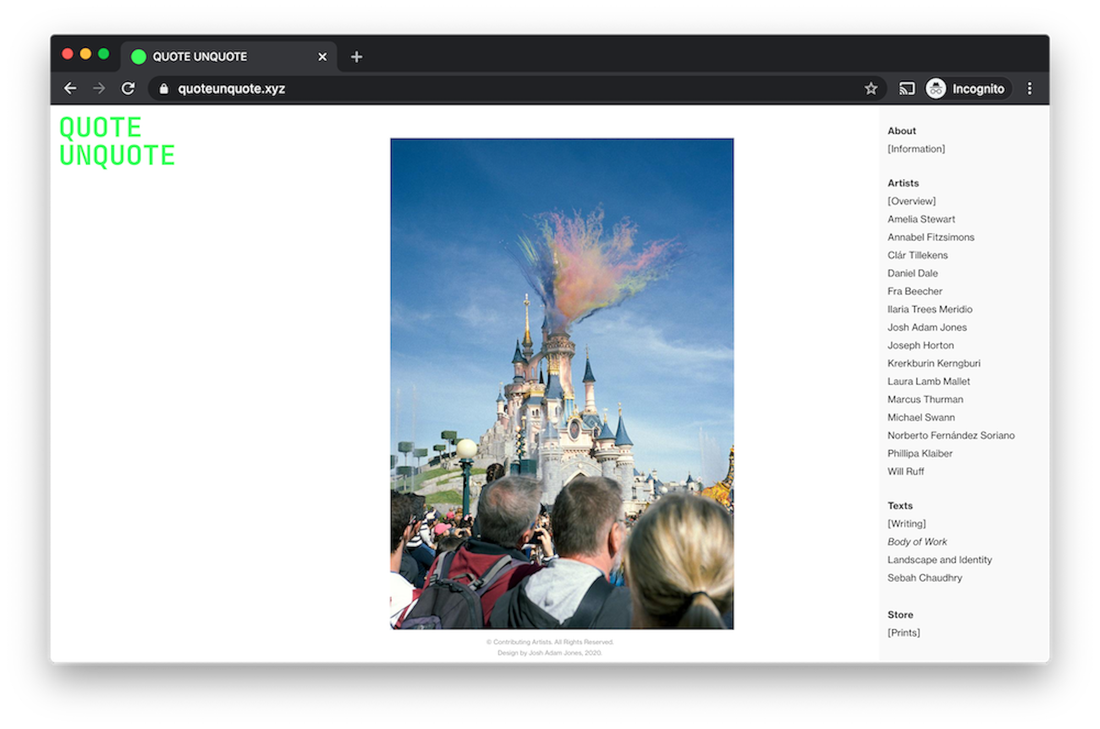Viewport: 1100px width, 729px height.
Task: Reload the page with the refresh icon
Action: [x=128, y=89]
